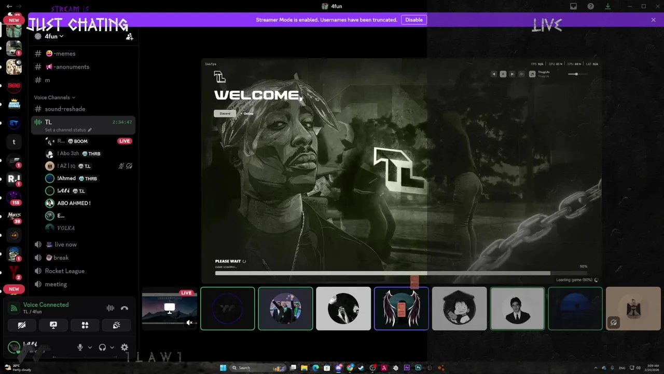Click the music note icon beside ThugLife
The width and height of the screenshot is (664, 374).
(532, 74)
